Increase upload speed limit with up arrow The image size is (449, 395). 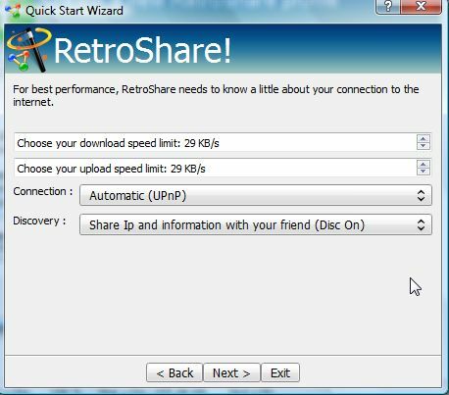tap(424, 164)
